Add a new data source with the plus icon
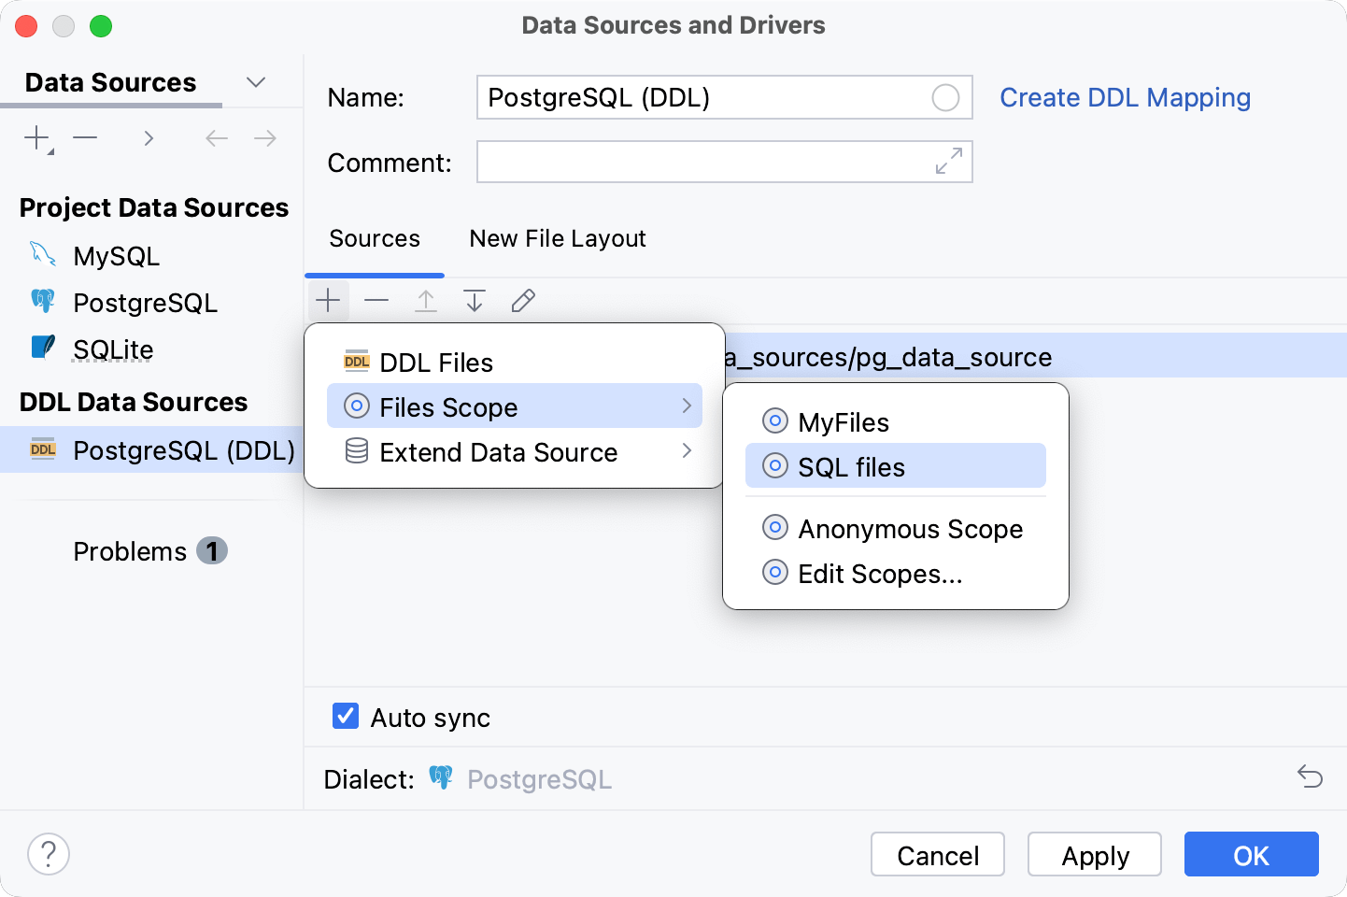This screenshot has height=897, width=1347. (x=35, y=137)
